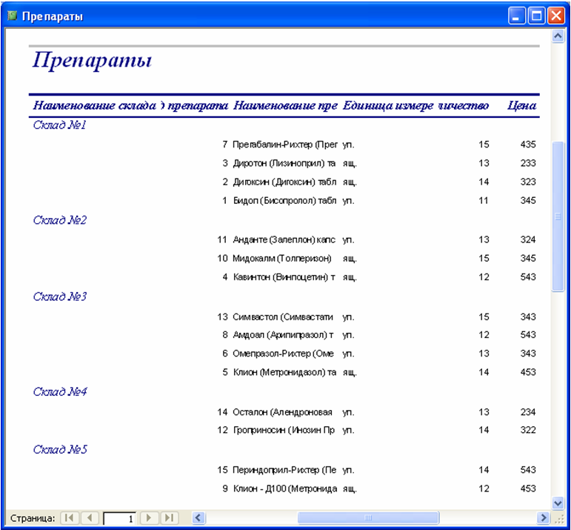Click the Цена column header
The height and width of the screenshot is (530, 571).
pyautogui.click(x=521, y=105)
